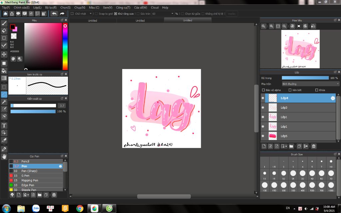This screenshot has height=213, width=341.
Task: Select the Lasso tool
Action: pos(4,95)
